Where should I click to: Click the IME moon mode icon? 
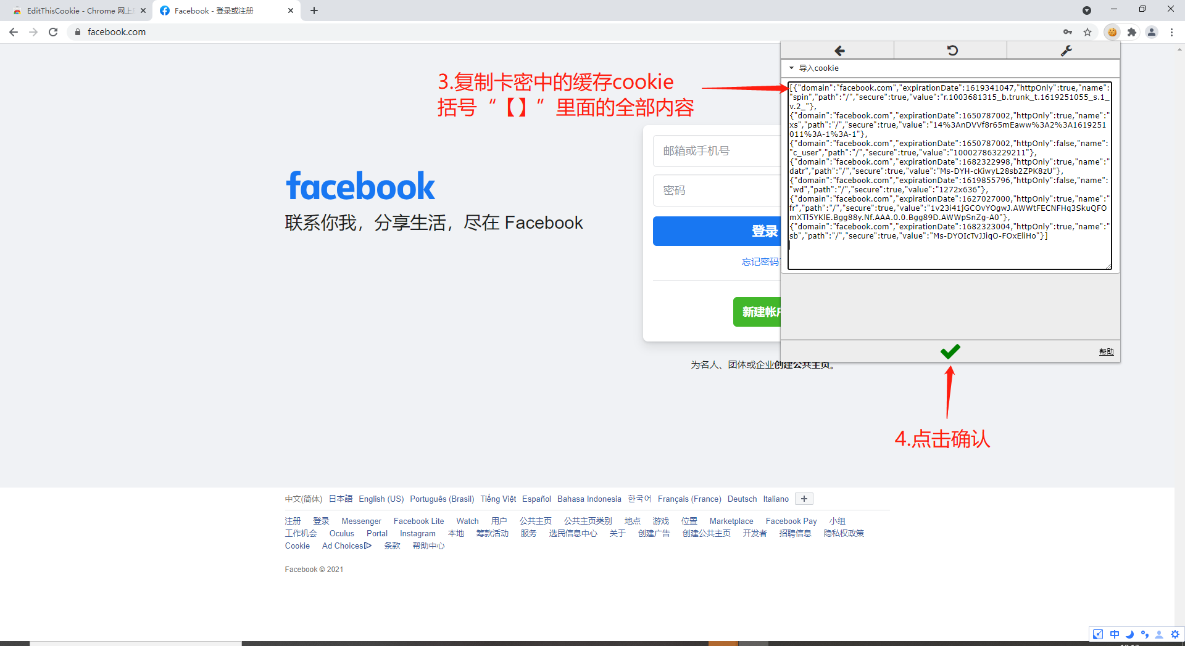point(1129,634)
